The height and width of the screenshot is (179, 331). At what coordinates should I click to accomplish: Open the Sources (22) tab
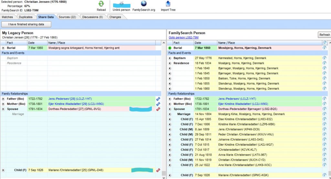click(x=67, y=17)
